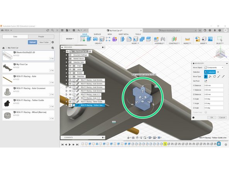This screenshot has height=172, width=229.
Task: Choose Translate move type in Move/Copy
Action: [210, 76]
